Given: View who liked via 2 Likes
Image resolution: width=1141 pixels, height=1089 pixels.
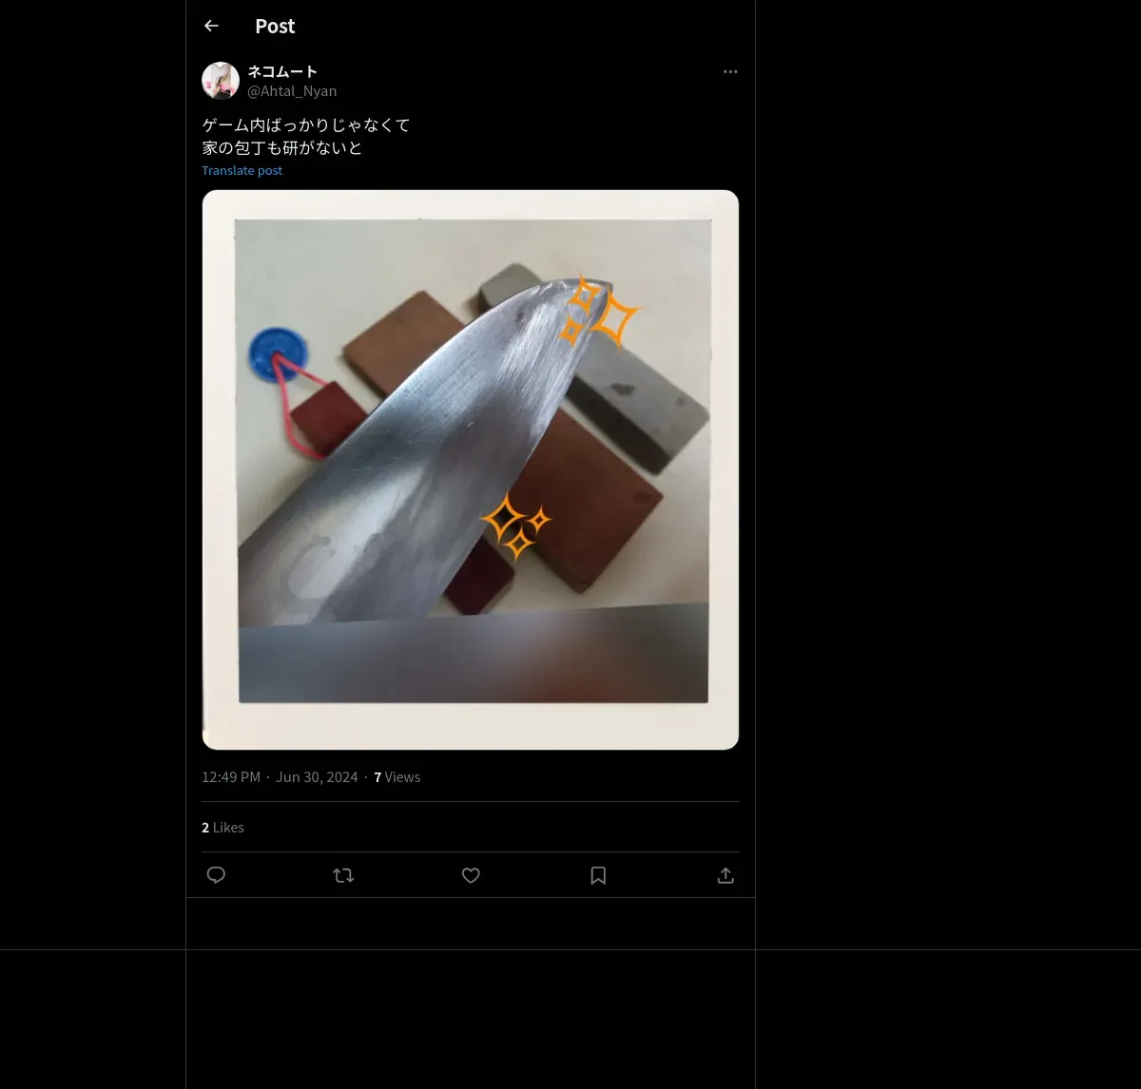Looking at the screenshot, I should [x=222, y=827].
